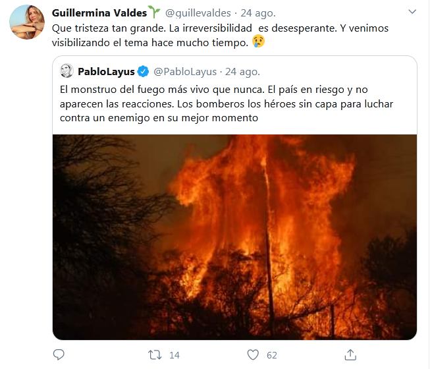Click PabloLayus blue verified badge
430x369 pixels.
tap(143, 71)
